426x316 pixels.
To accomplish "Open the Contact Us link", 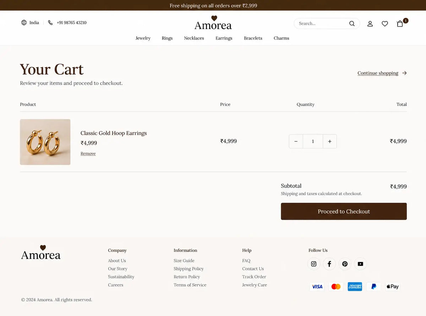I will tap(253, 269).
